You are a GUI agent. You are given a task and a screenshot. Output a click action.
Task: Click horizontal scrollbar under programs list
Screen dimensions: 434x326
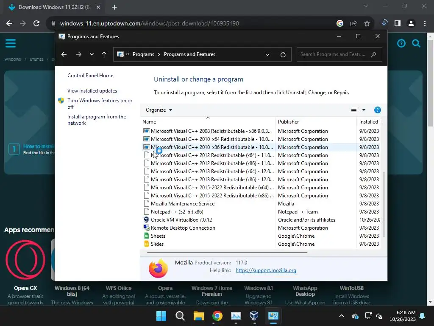pos(227,253)
